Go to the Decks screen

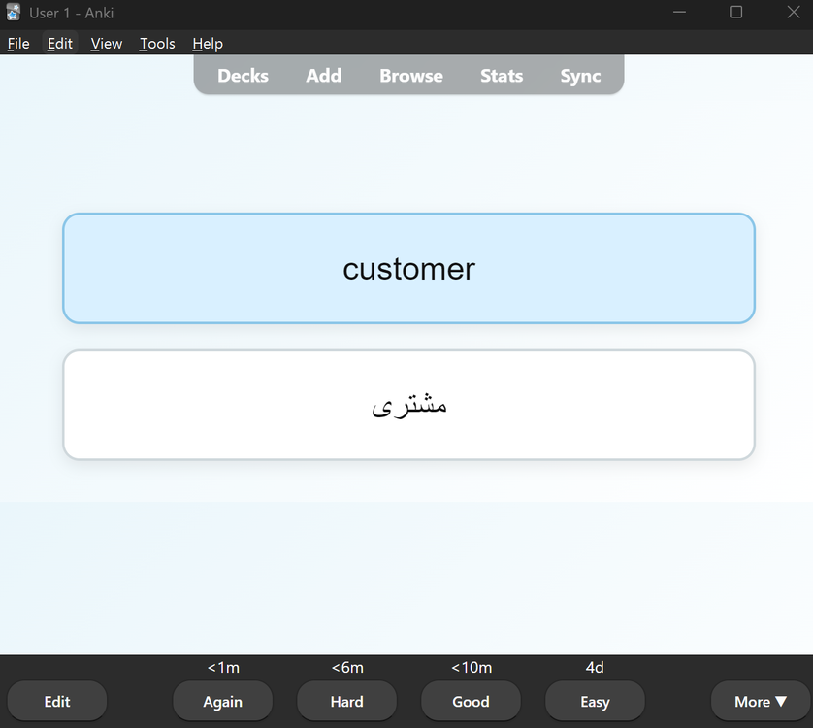point(243,76)
